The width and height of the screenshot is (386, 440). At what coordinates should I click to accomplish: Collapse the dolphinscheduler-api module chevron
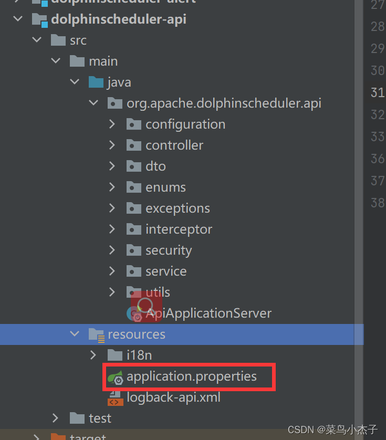pos(18,19)
